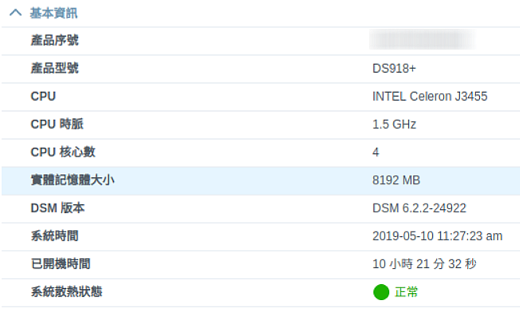Select the DSM 版本 row label

pyautogui.click(x=57, y=208)
